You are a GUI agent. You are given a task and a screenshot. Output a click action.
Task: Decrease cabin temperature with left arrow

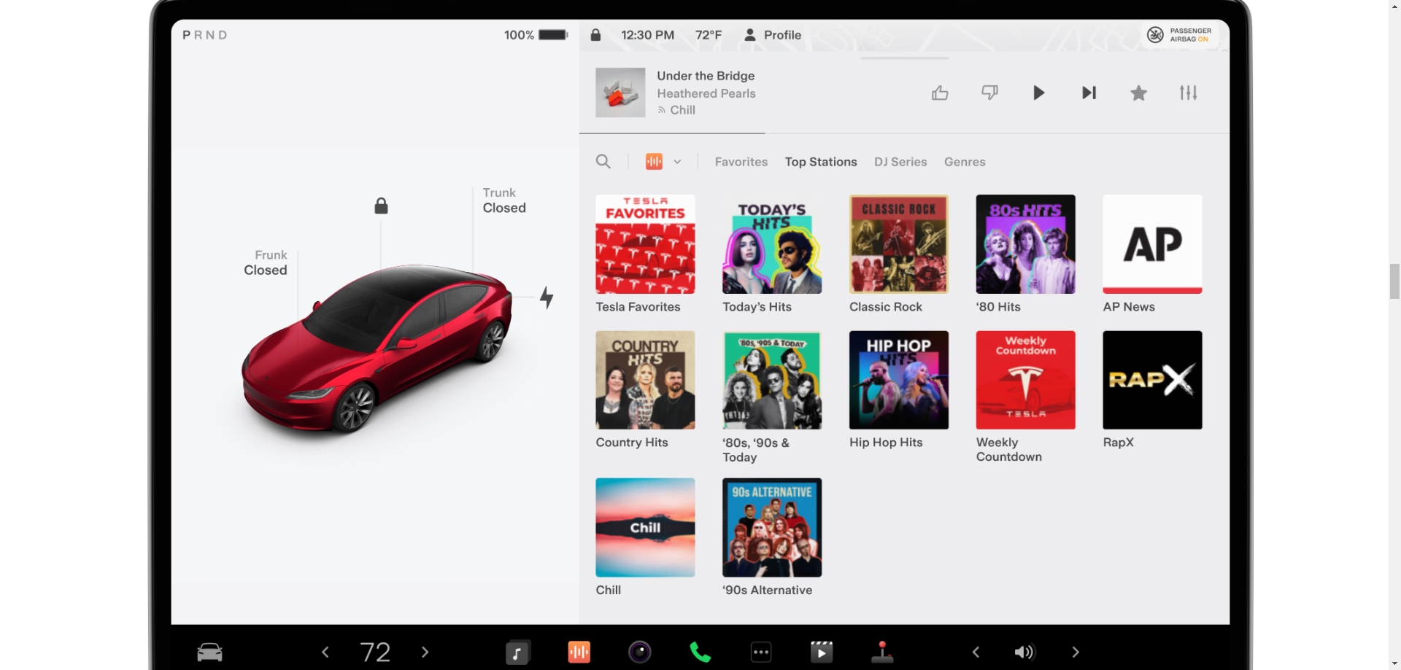pos(325,652)
